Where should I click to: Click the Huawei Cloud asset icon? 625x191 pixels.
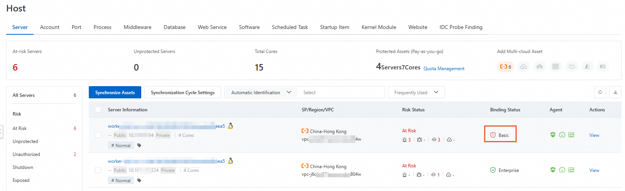[x=540, y=67]
